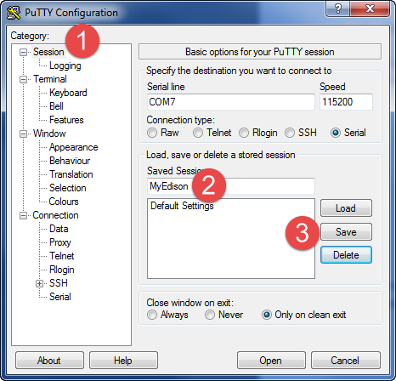Image resolution: width=396 pixels, height=381 pixels.
Task: Collapse the Session tree node
Action: pyautogui.click(x=23, y=52)
